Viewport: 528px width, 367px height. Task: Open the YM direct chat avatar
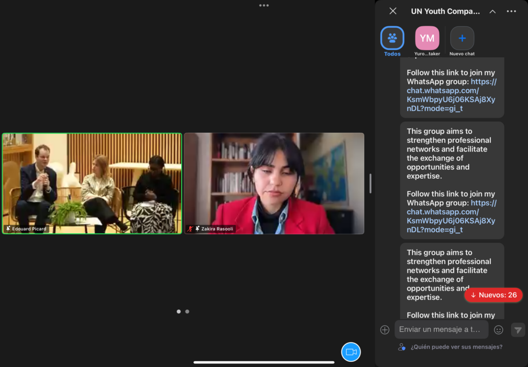click(427, 39)
